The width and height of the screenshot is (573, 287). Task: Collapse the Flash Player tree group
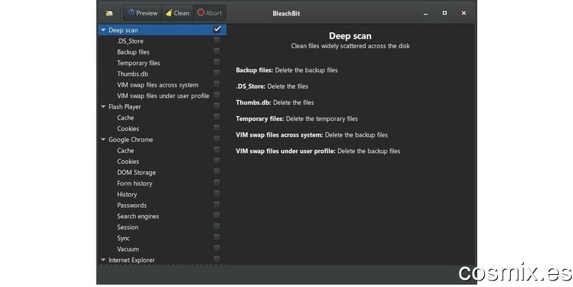coord(103,107)
